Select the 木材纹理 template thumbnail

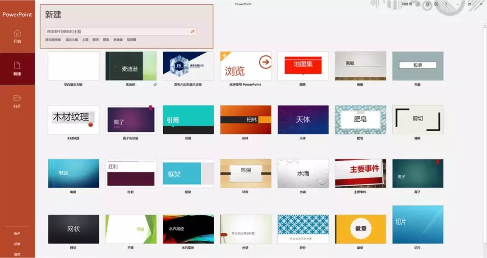[74, 120]
